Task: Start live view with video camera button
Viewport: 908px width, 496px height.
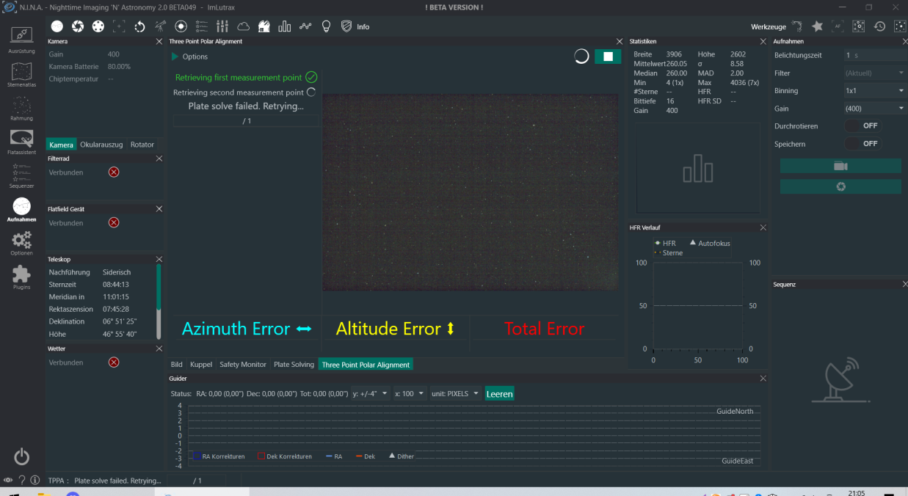Action: pyautogui.click(x=840, y=167)
